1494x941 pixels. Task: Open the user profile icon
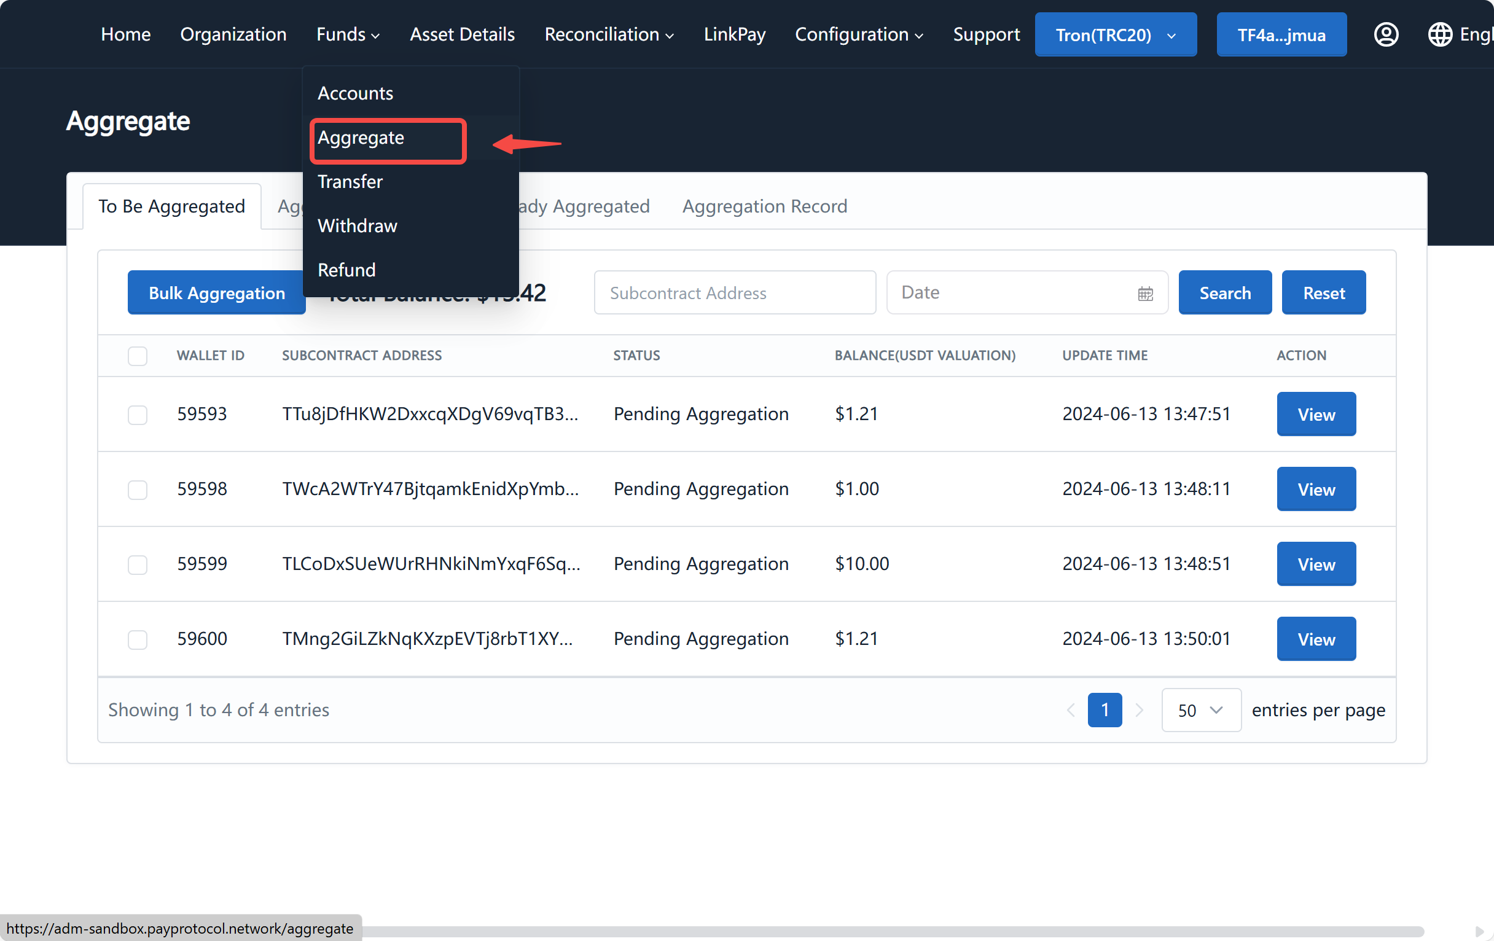(1386, 34)
